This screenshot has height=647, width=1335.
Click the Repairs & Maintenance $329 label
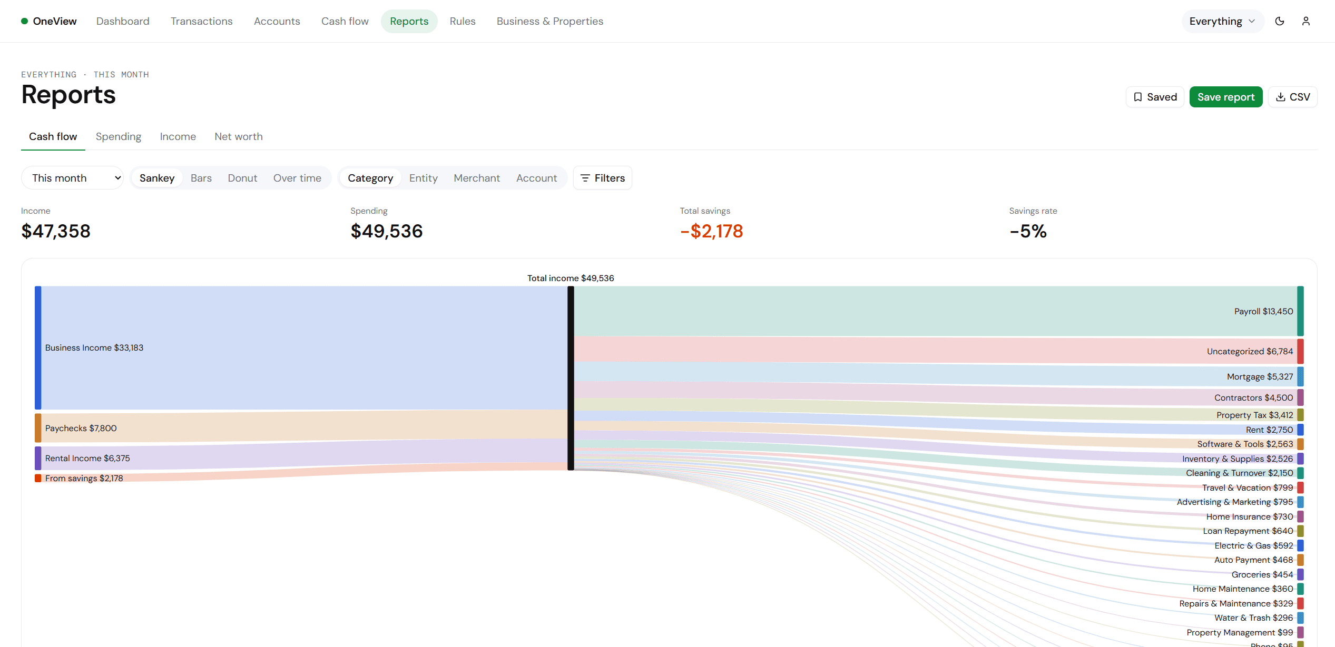tap(1236, 603)
